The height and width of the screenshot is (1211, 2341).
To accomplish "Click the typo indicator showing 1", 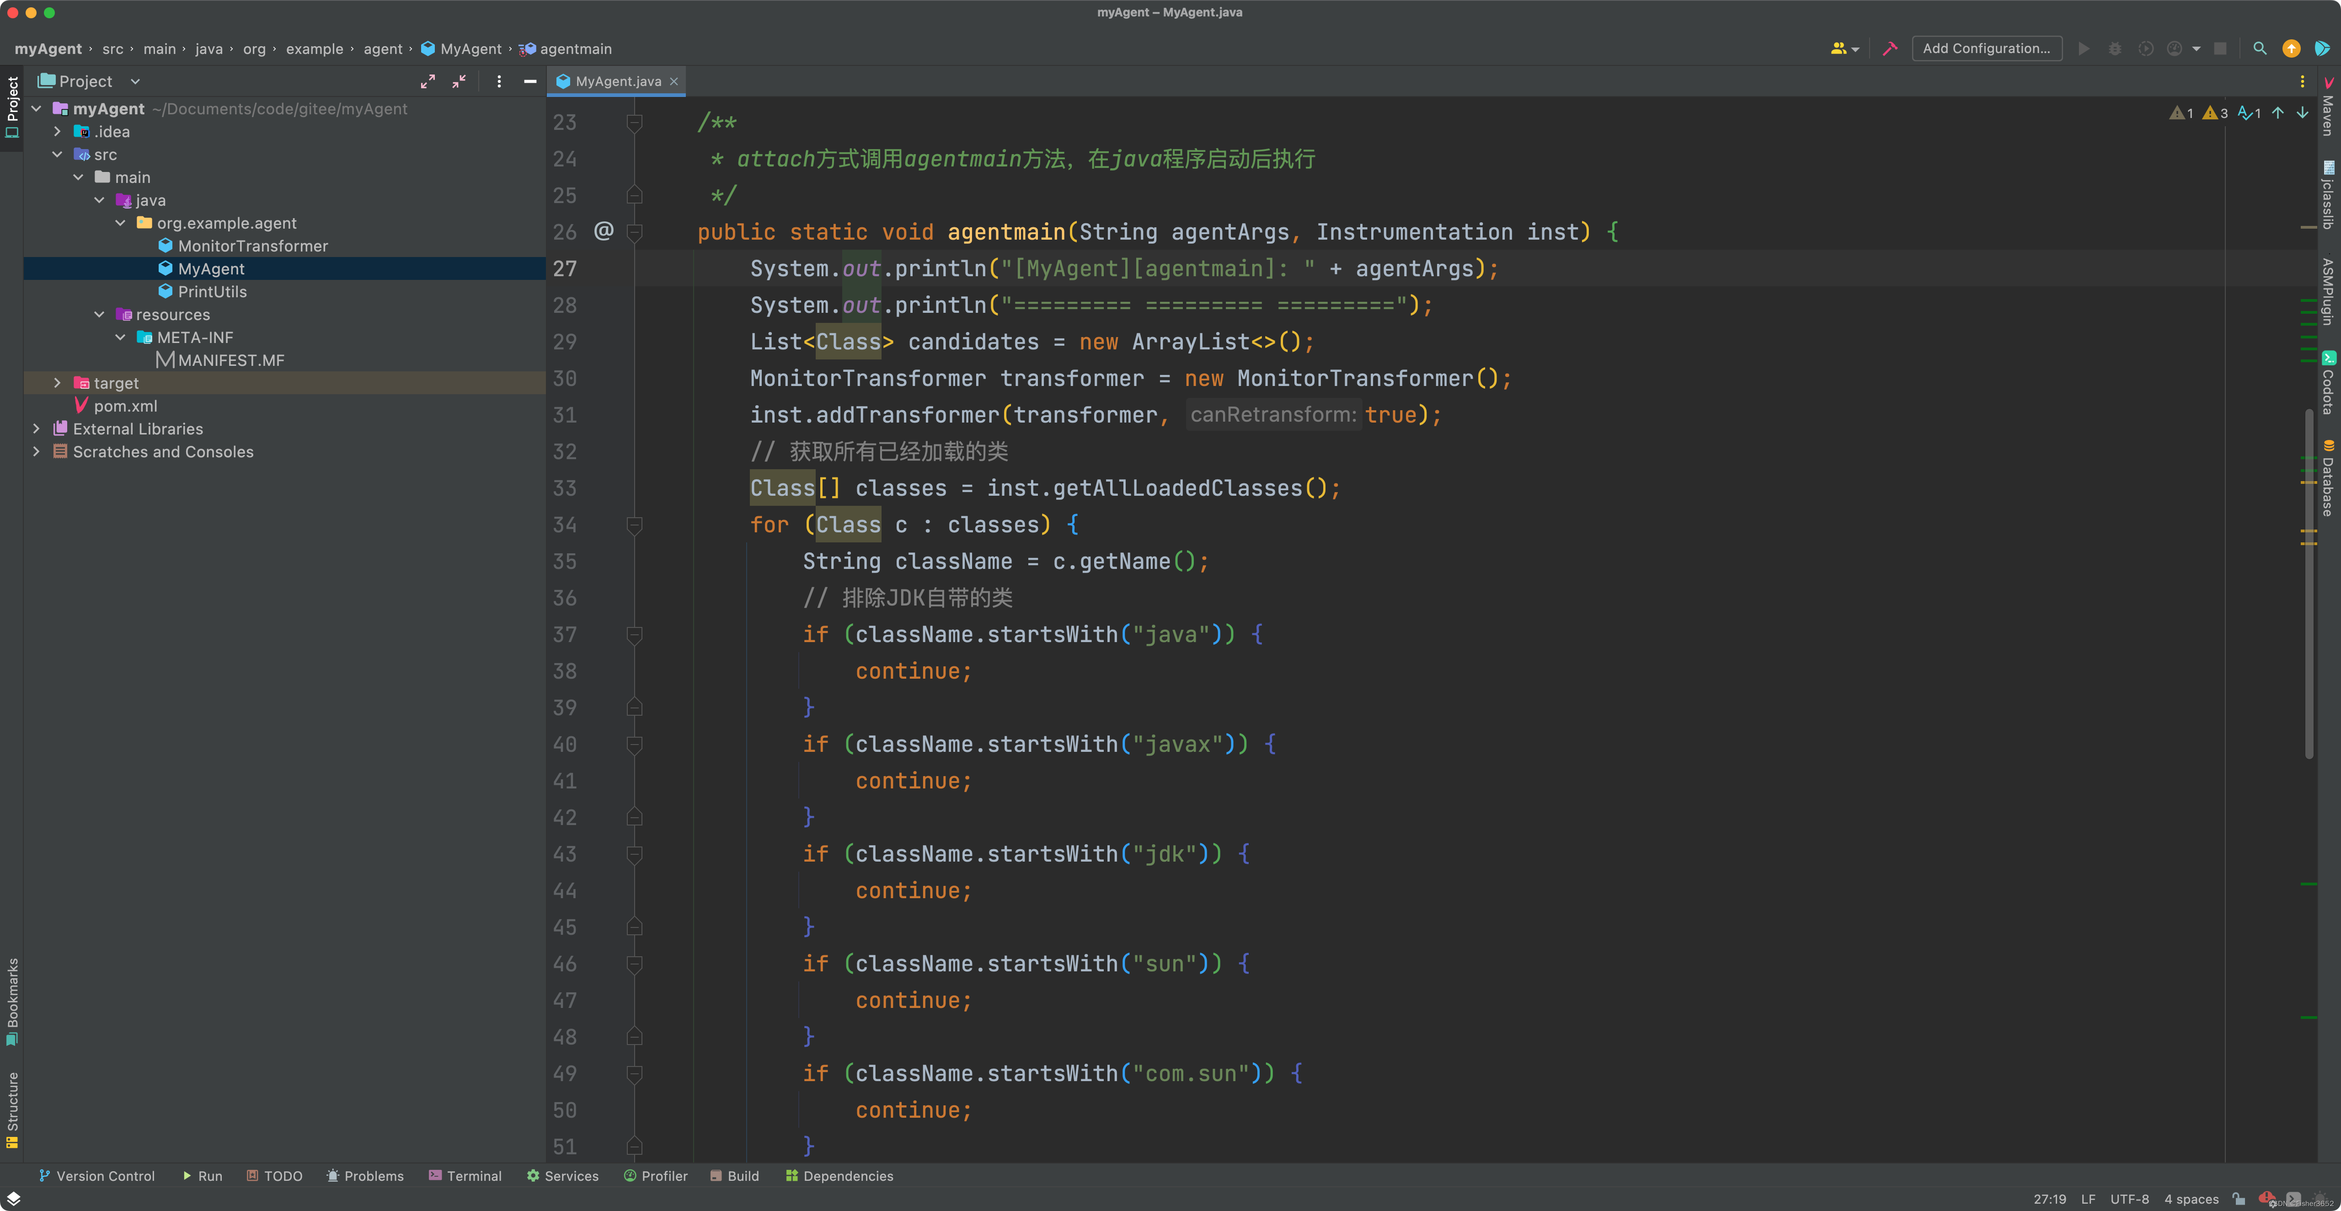I will (2249, 113).
